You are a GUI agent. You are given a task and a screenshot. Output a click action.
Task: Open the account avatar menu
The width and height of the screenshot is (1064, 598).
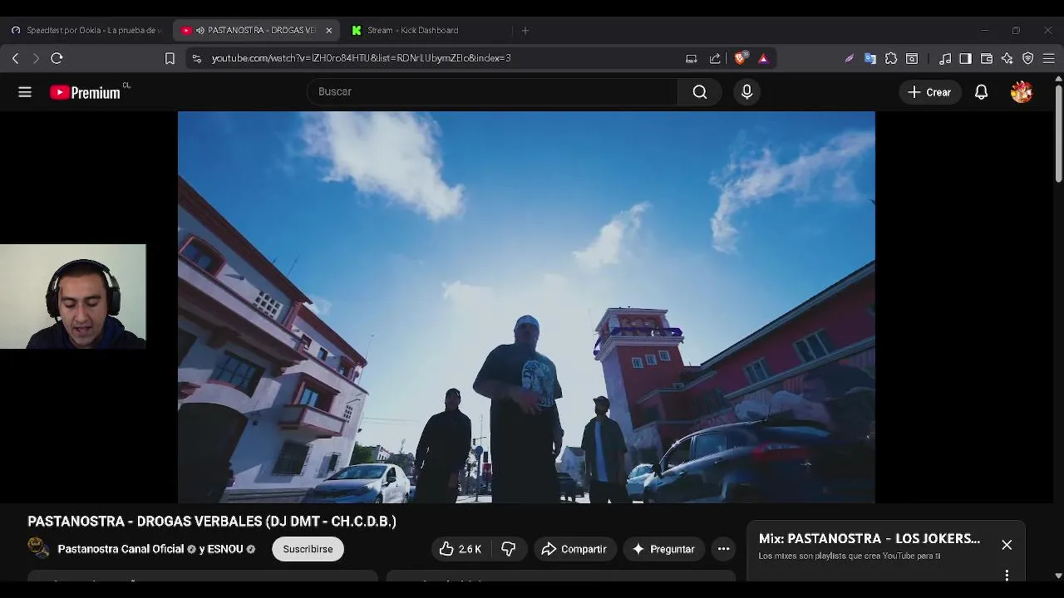1022,92
